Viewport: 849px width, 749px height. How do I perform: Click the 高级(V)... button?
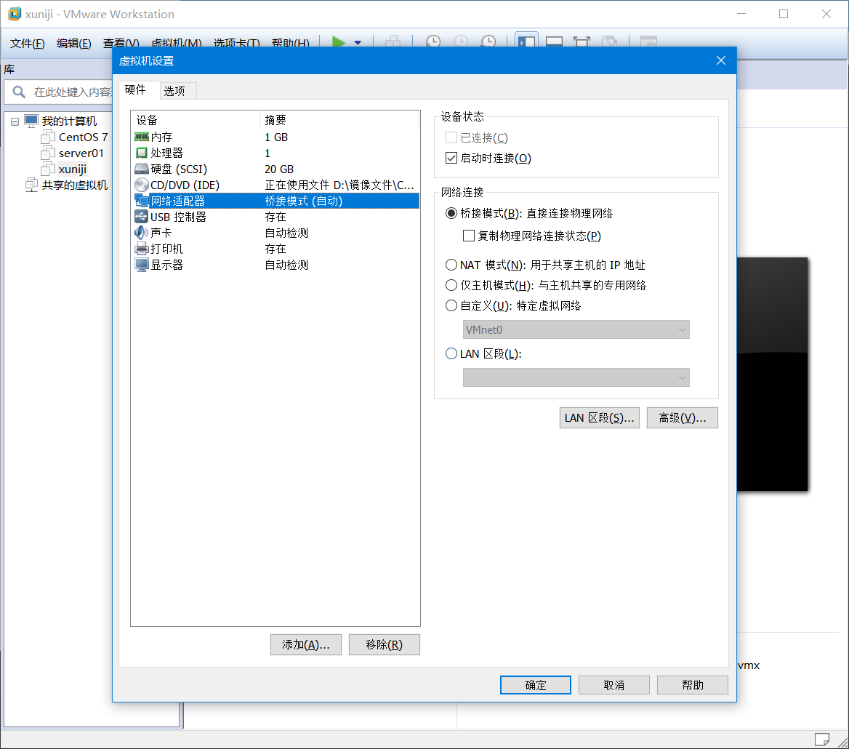click(x=683, y=417)
